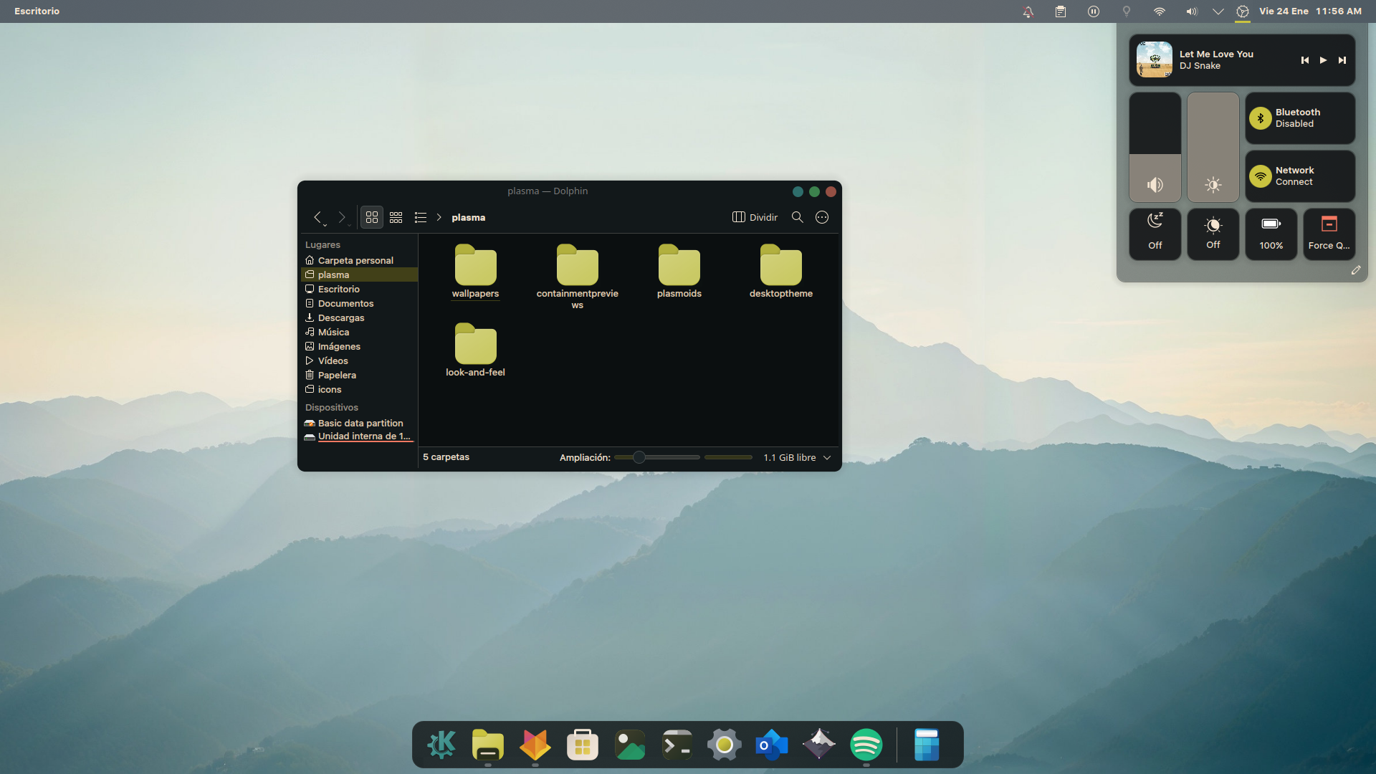
Task: Go forward in Dolphin navigation history
Action: point(342,217)
